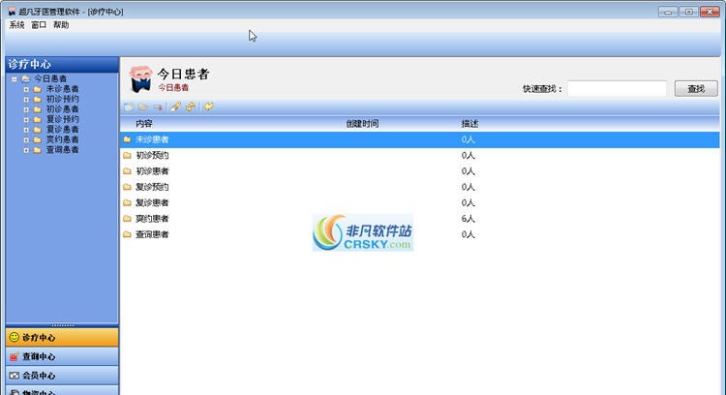Minimize the 超凡牙医管理软件 window
The width and height of the screenshot is (726, 395).
668,12
